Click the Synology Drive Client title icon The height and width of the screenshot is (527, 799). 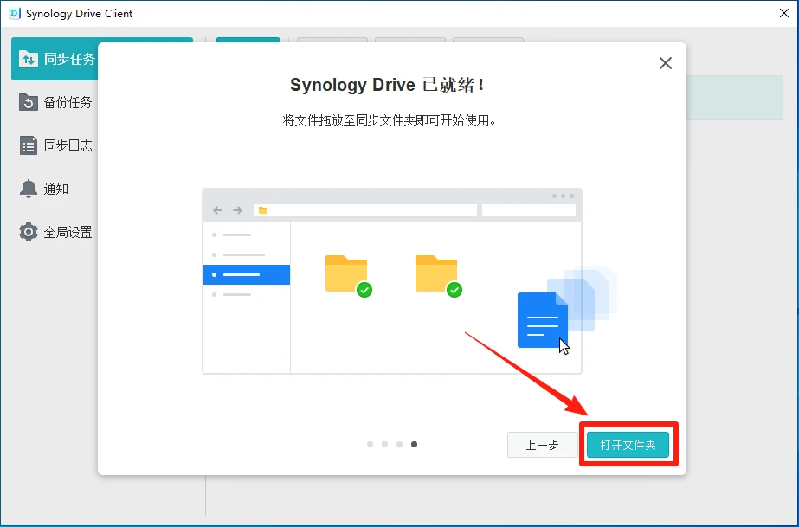click(15, 13)
